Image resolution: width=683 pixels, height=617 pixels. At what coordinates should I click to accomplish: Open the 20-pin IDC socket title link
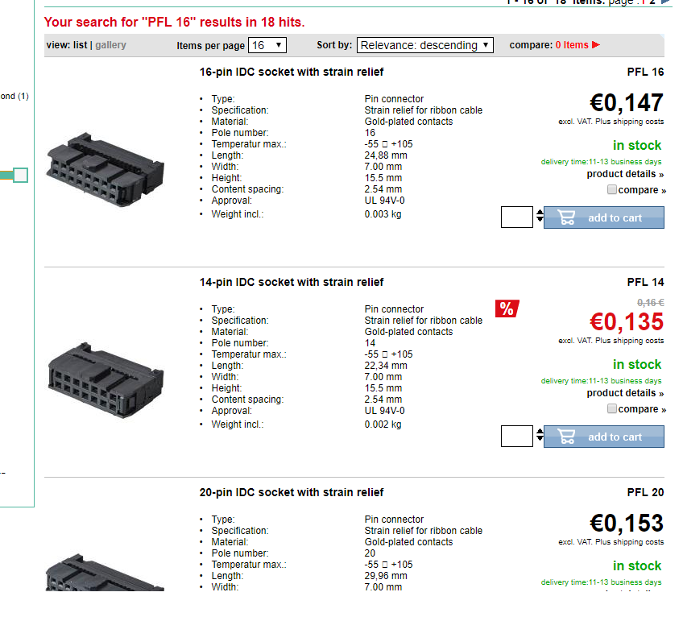coord(292,492)
